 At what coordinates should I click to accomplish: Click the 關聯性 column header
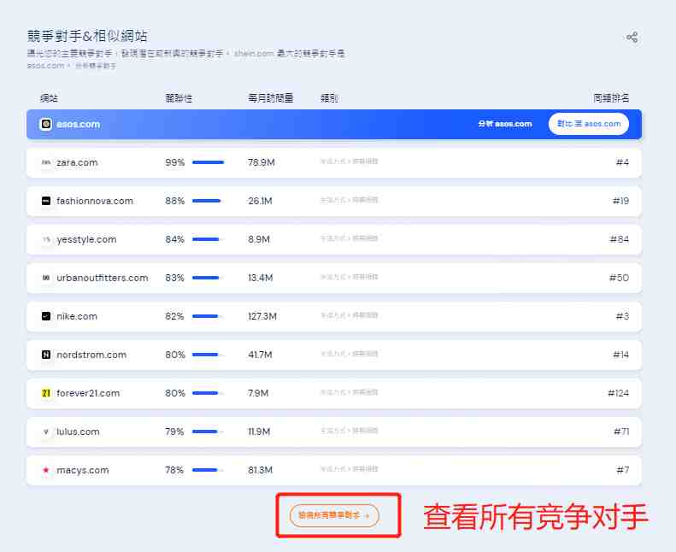click(x=179, y=98)
